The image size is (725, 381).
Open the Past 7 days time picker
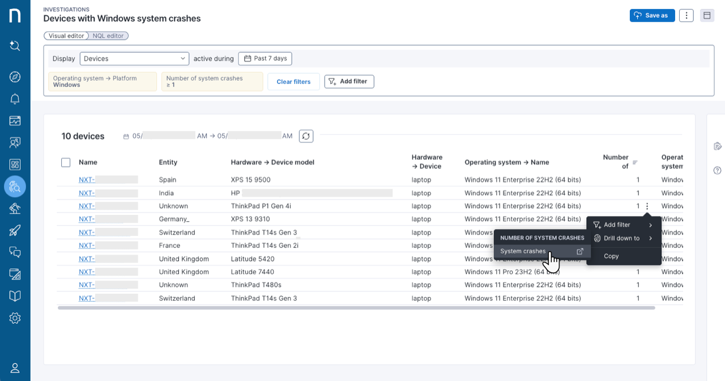click(265, 58)
